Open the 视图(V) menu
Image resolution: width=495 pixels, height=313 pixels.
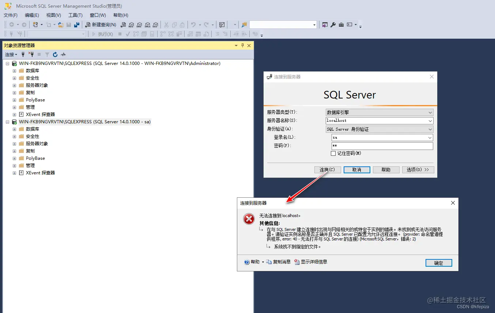click(x=54, y=15)
